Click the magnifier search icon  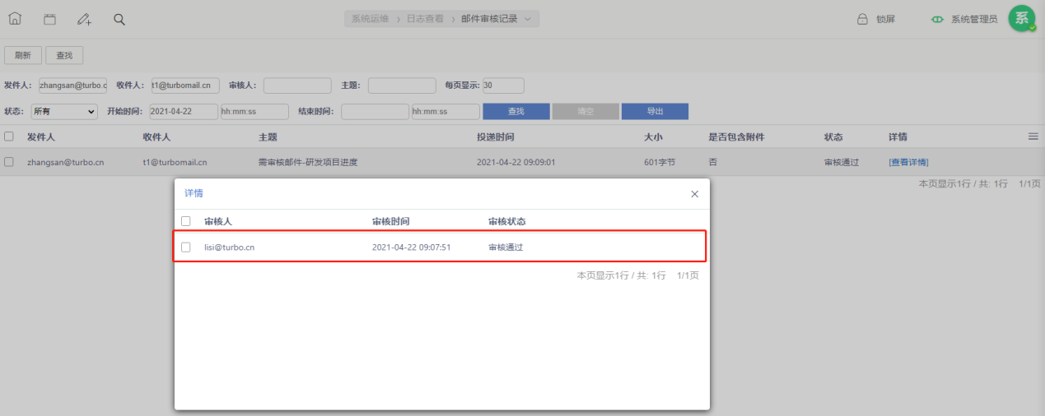(119, 19)
